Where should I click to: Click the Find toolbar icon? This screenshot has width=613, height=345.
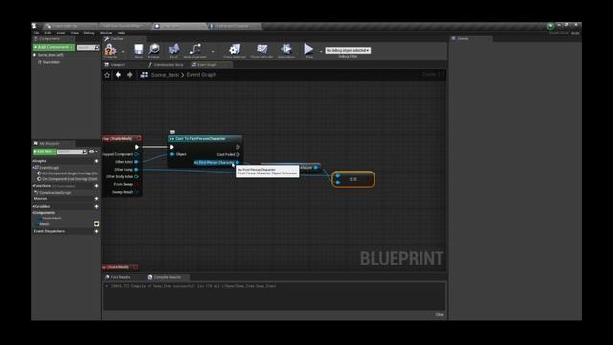pyautogui.click(x=174, y=51)
